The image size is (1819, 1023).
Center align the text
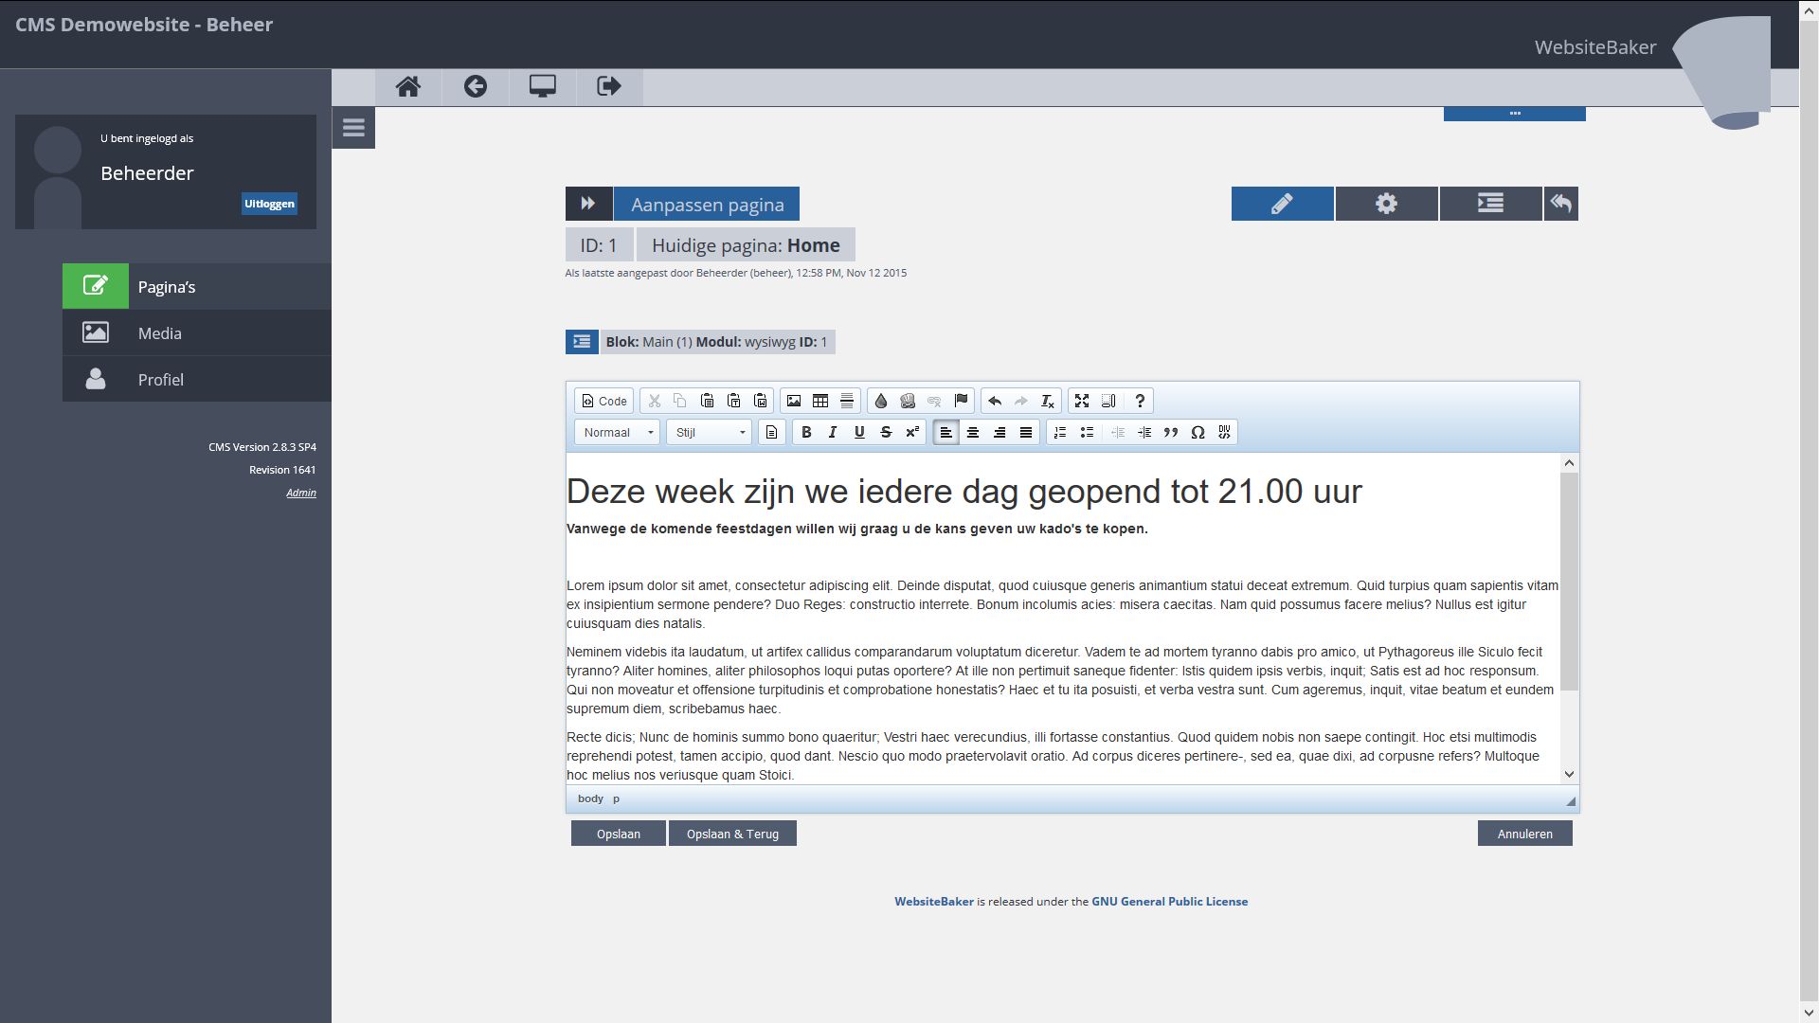pyautogui.click(x=972, y=433)
